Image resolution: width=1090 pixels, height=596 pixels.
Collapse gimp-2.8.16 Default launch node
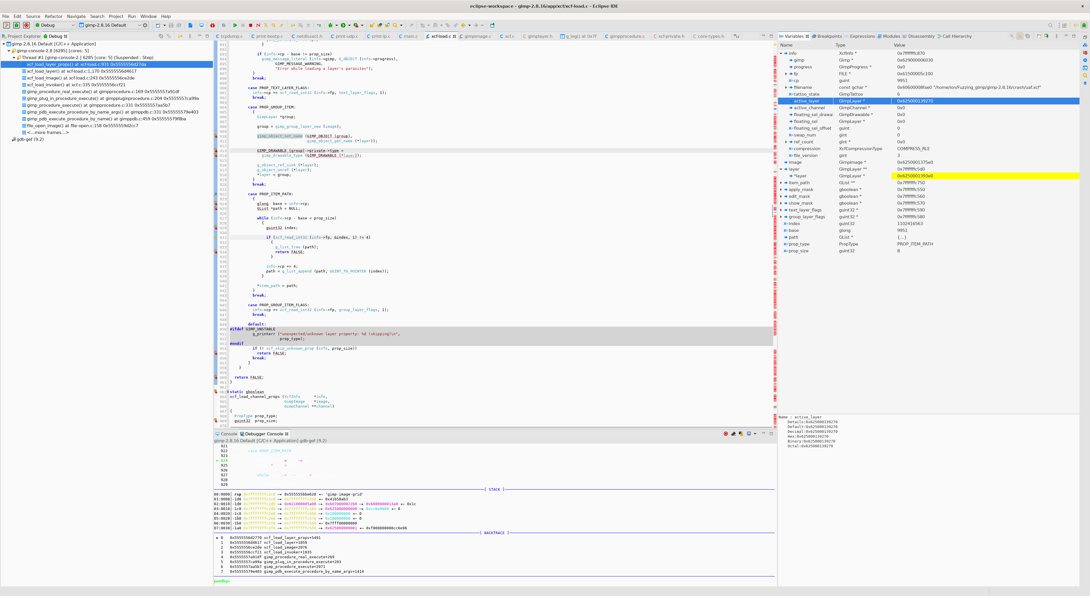(4, 44)
